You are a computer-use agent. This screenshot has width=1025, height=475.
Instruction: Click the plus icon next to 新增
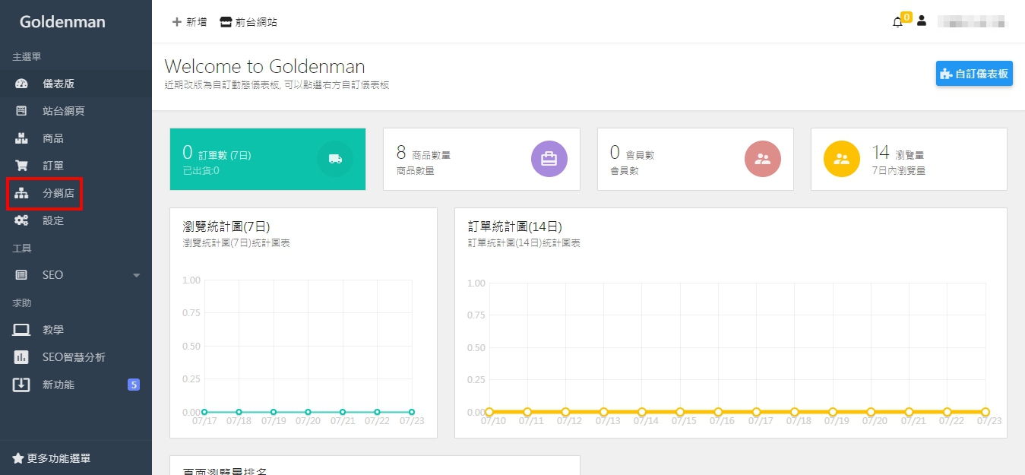[177, 22]
